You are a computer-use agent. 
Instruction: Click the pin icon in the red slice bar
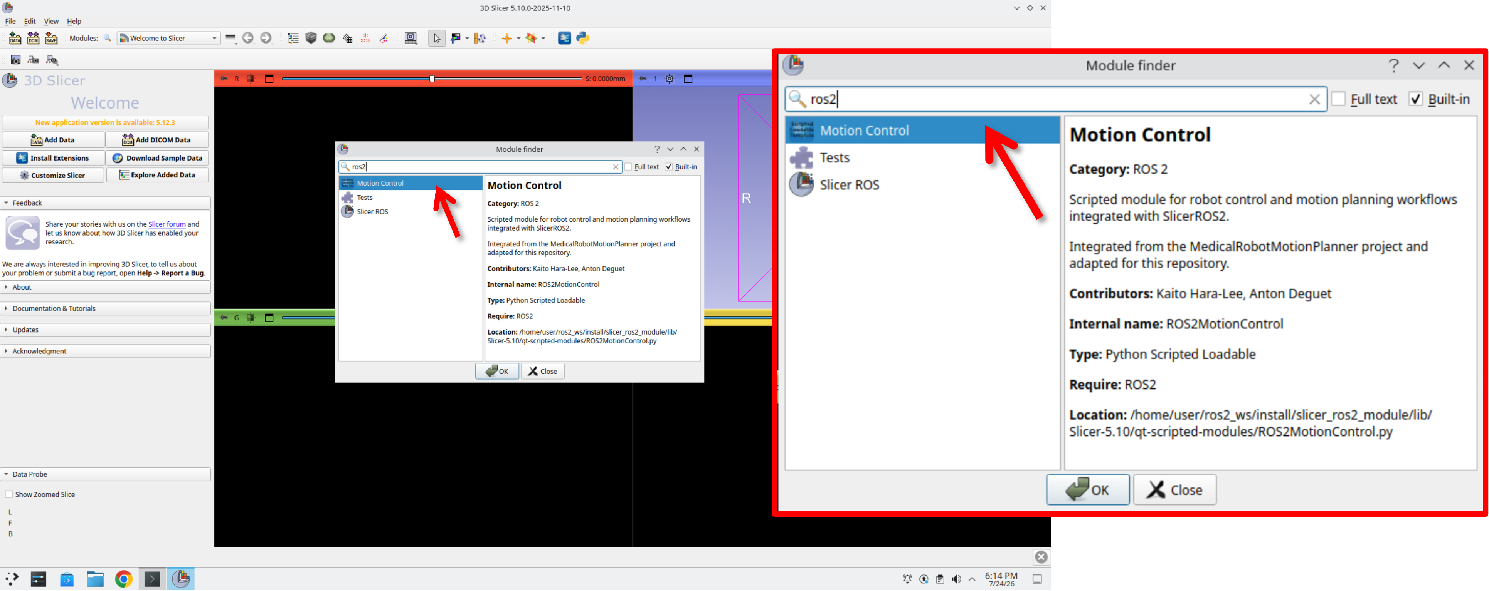pos(224,79)
